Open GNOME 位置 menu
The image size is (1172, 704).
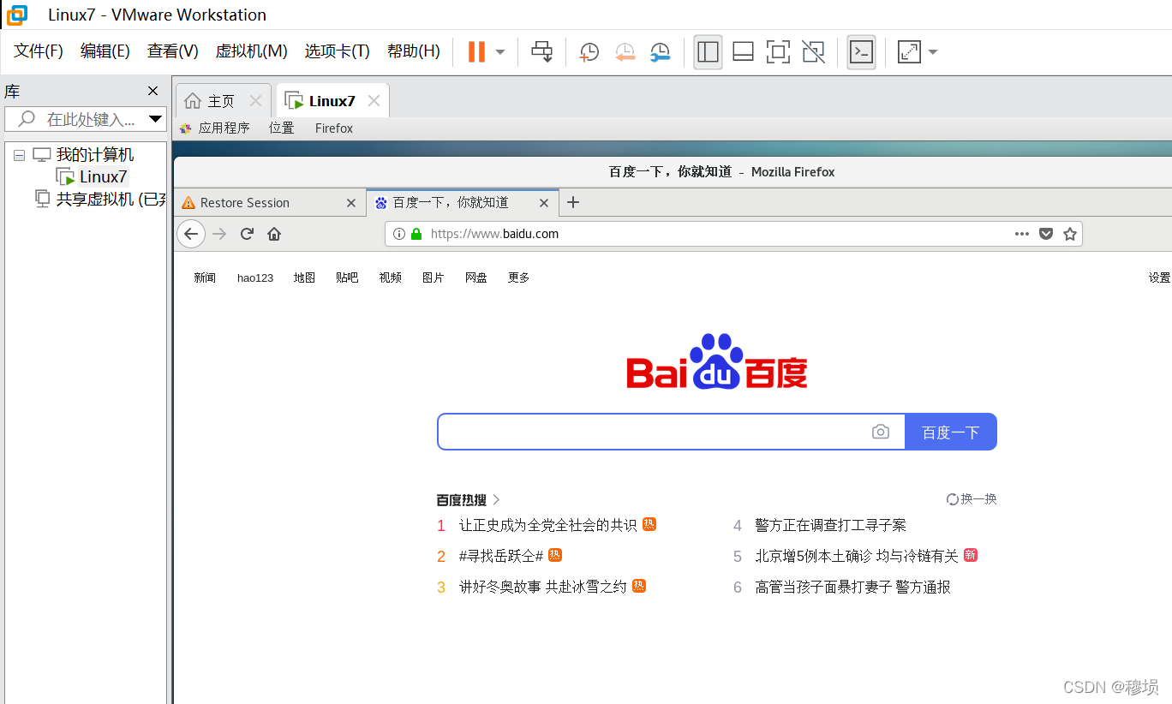pyautogui.click(x=281, y=128)
